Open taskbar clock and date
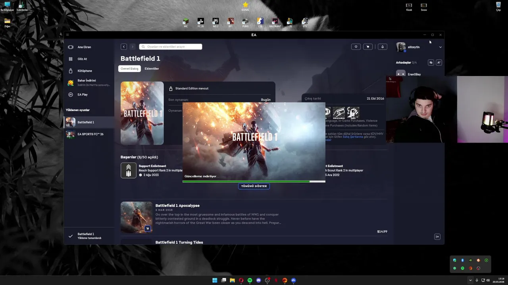 coord(499,280)
